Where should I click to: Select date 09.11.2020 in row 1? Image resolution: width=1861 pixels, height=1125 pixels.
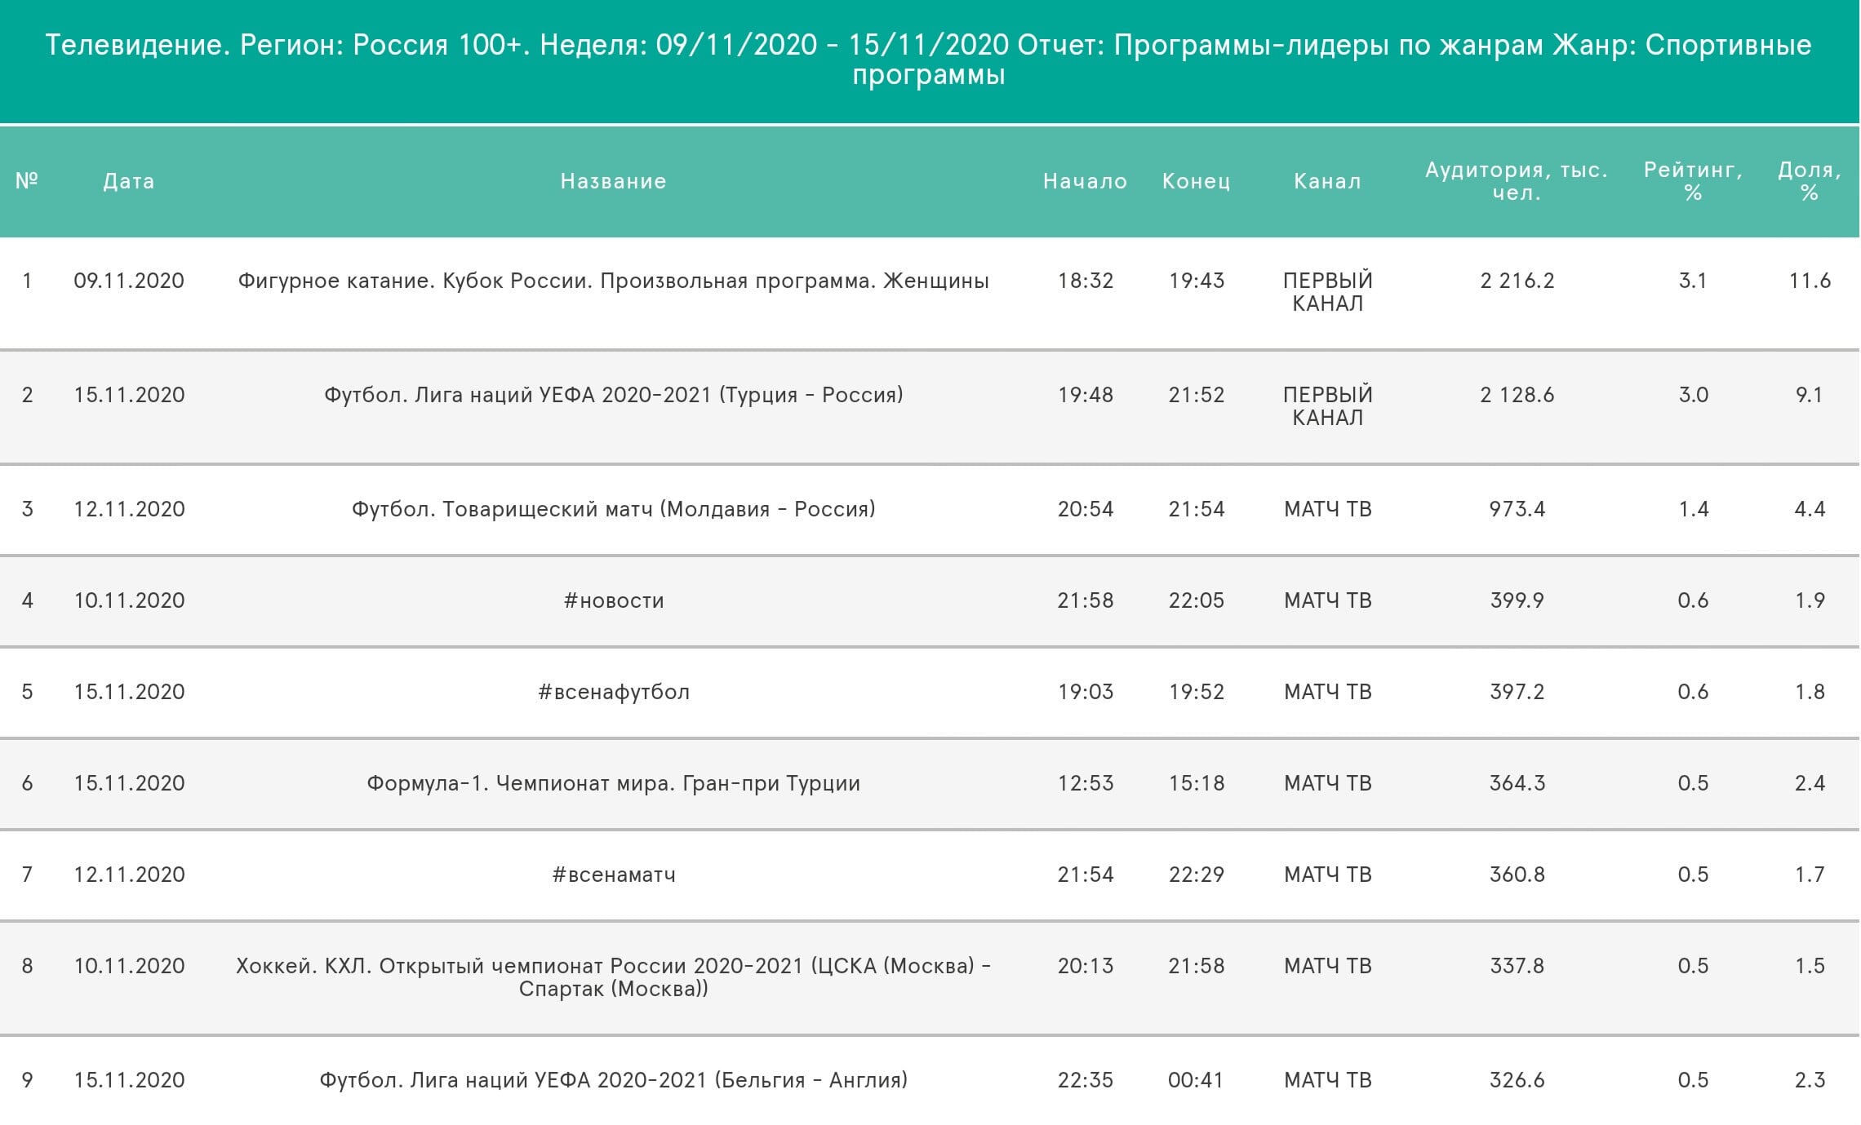click(129, 281)
